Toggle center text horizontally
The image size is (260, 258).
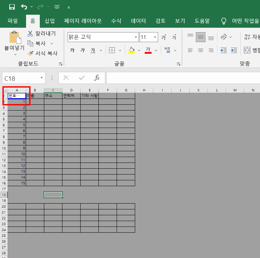200,50
